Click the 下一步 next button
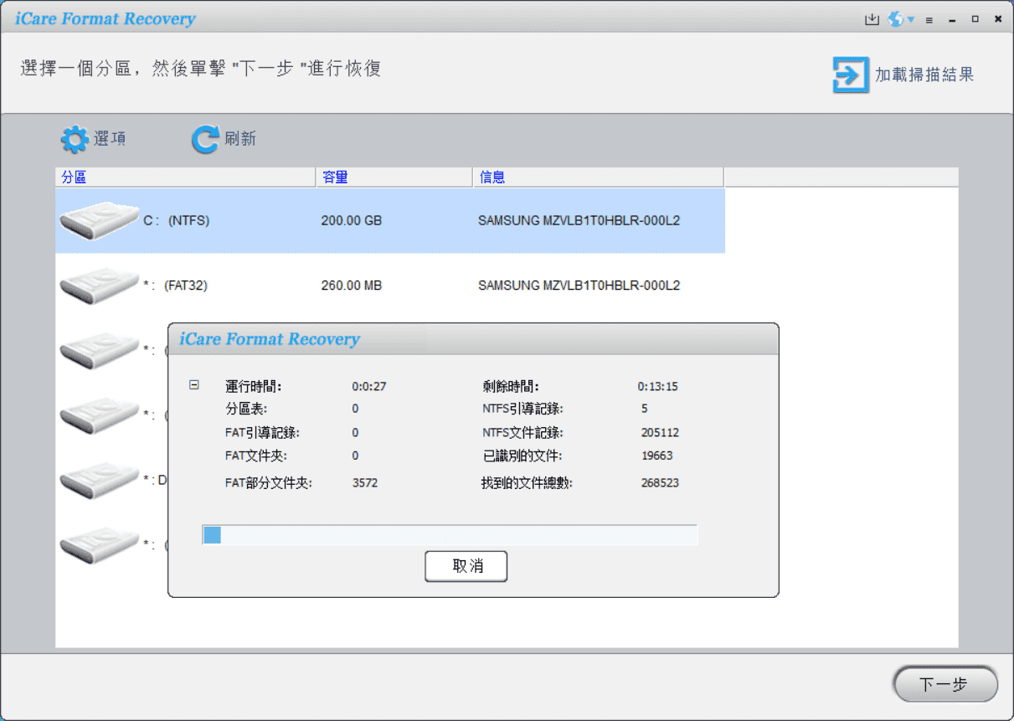Image resolution: width=1014 pixels, height=721 pixels. click(x=945, y=684)
